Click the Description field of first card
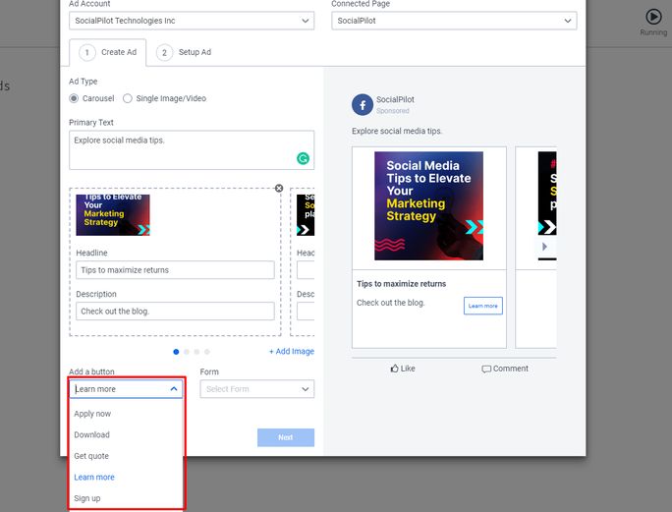Image resolution: width=672 pixels, height=512 pixels. tap(175, 312)
